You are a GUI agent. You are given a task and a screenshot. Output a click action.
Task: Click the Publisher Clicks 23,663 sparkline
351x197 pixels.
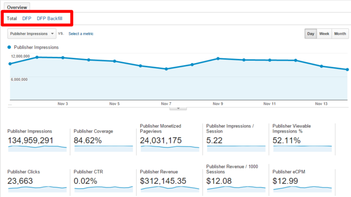click(x=37, y=188)
